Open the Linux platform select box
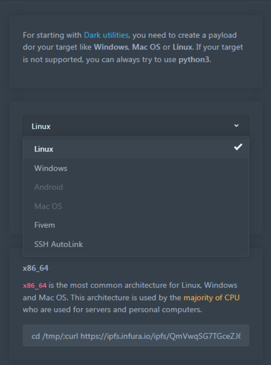Viewport: 271px width, 365px height. coord(135,126)
